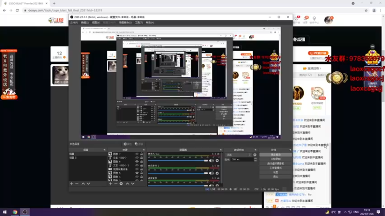Open Chrome profile icon
385x216 pixels.
pos(374,10)
